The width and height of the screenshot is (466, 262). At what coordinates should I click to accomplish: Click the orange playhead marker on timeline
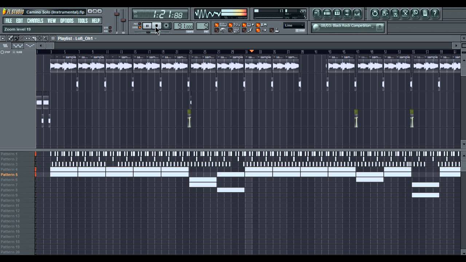click(x=252, y=51)
